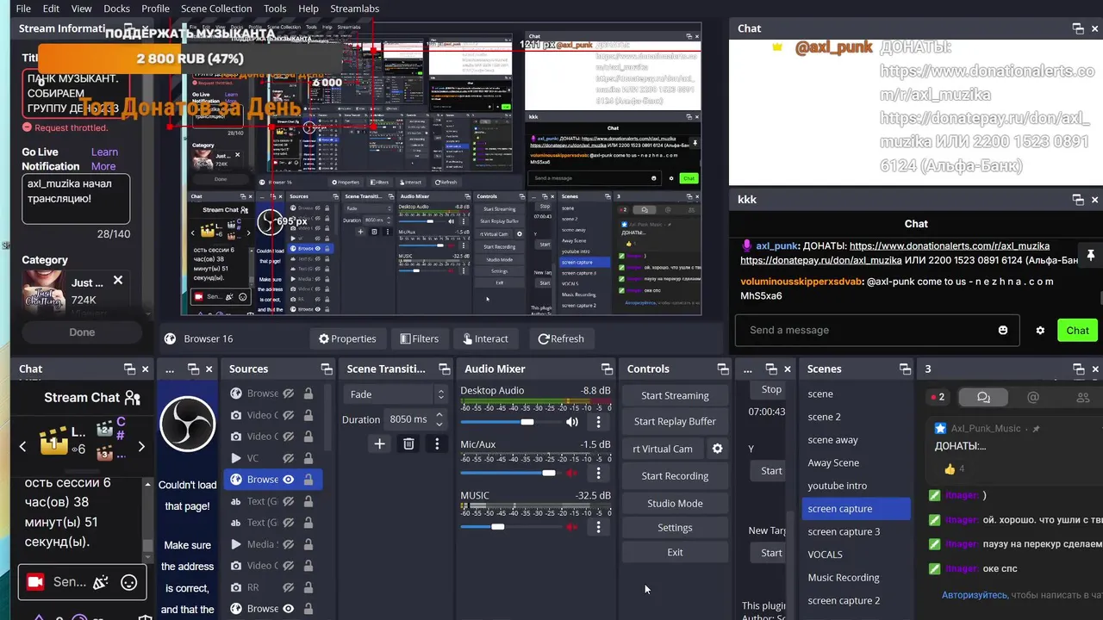1103x620 pixels.
Task: Switch to the chat bubbles tab icon
Action: point(983,397)
